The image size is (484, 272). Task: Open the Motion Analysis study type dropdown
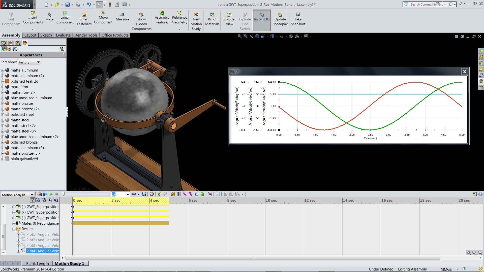pos(32,195)
